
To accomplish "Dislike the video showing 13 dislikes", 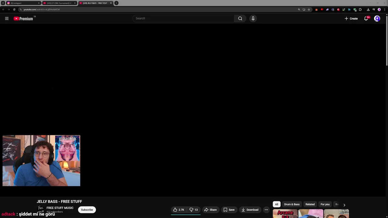I will 193,210.
